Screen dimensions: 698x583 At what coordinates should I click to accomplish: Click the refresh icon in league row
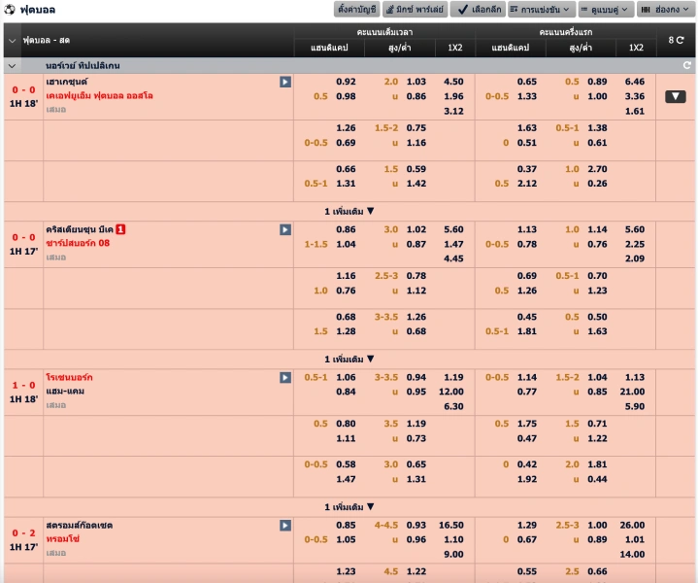[x=687, y=65]
